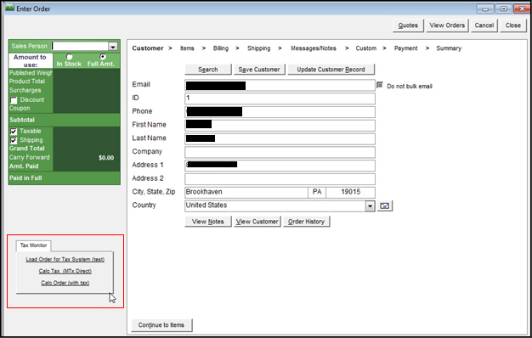Open the Country dropdown arrow
532x338 pixels.
coord(371,206)
